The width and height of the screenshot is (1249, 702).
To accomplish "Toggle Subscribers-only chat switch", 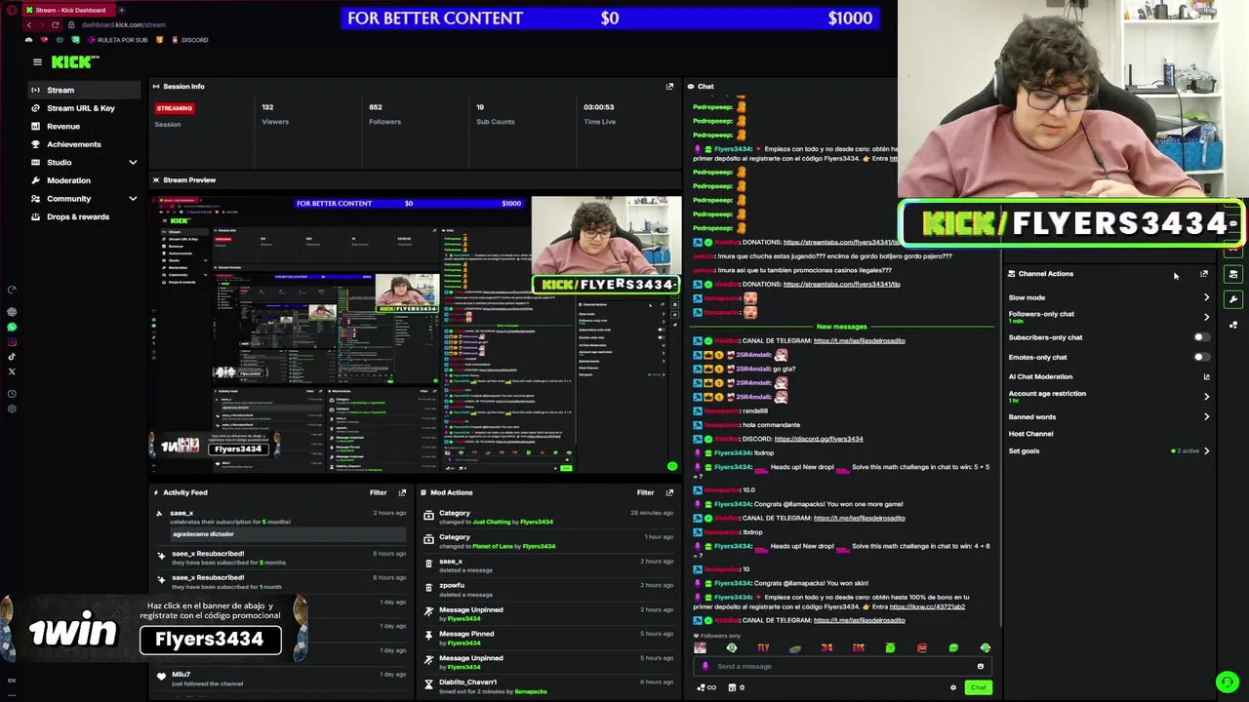I will (1201, 337).
